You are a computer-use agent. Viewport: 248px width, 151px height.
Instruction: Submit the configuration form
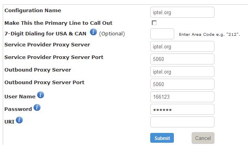(x=162, y=138)
